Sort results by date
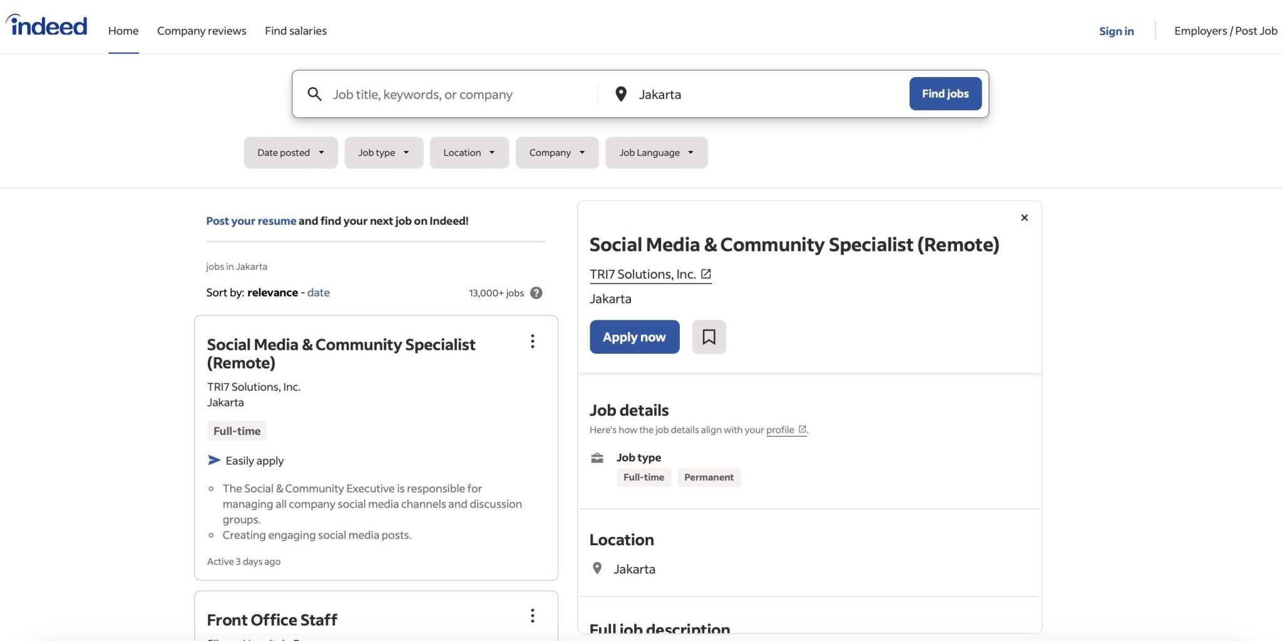 tap(318, 293)
